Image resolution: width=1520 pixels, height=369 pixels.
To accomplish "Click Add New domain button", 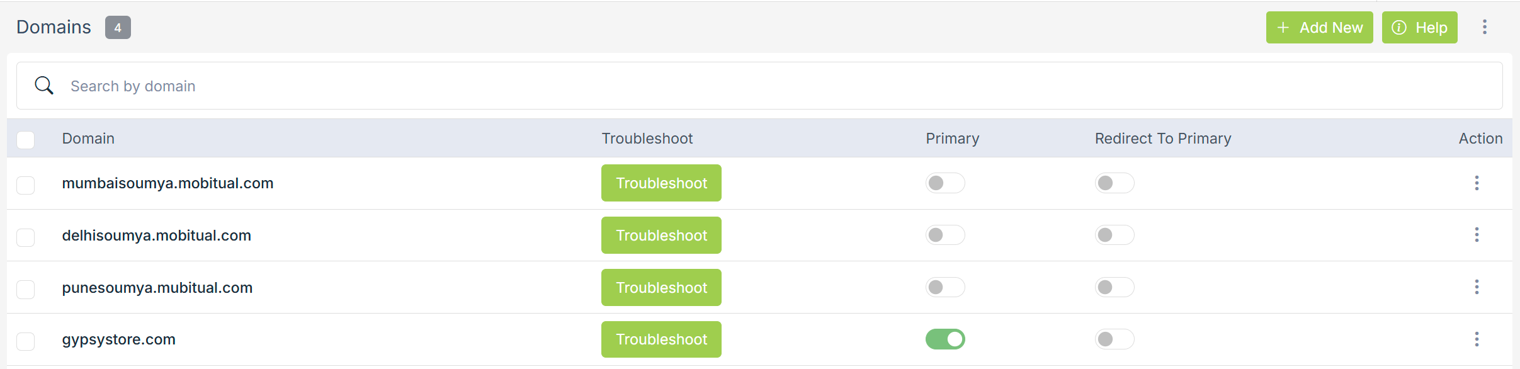I will [1319, 28].
